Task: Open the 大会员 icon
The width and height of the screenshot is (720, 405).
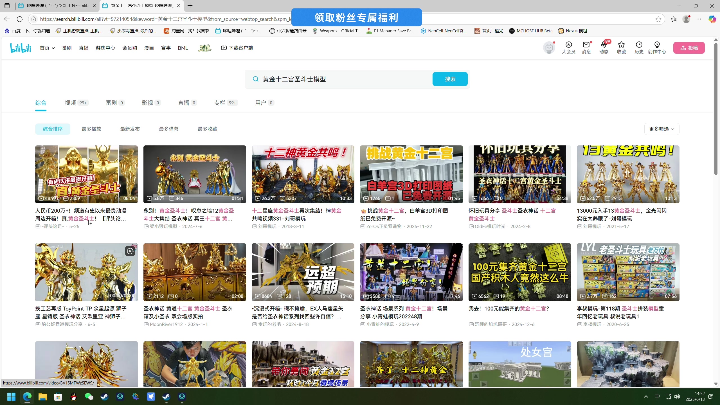Action: (x=568, y=48)
